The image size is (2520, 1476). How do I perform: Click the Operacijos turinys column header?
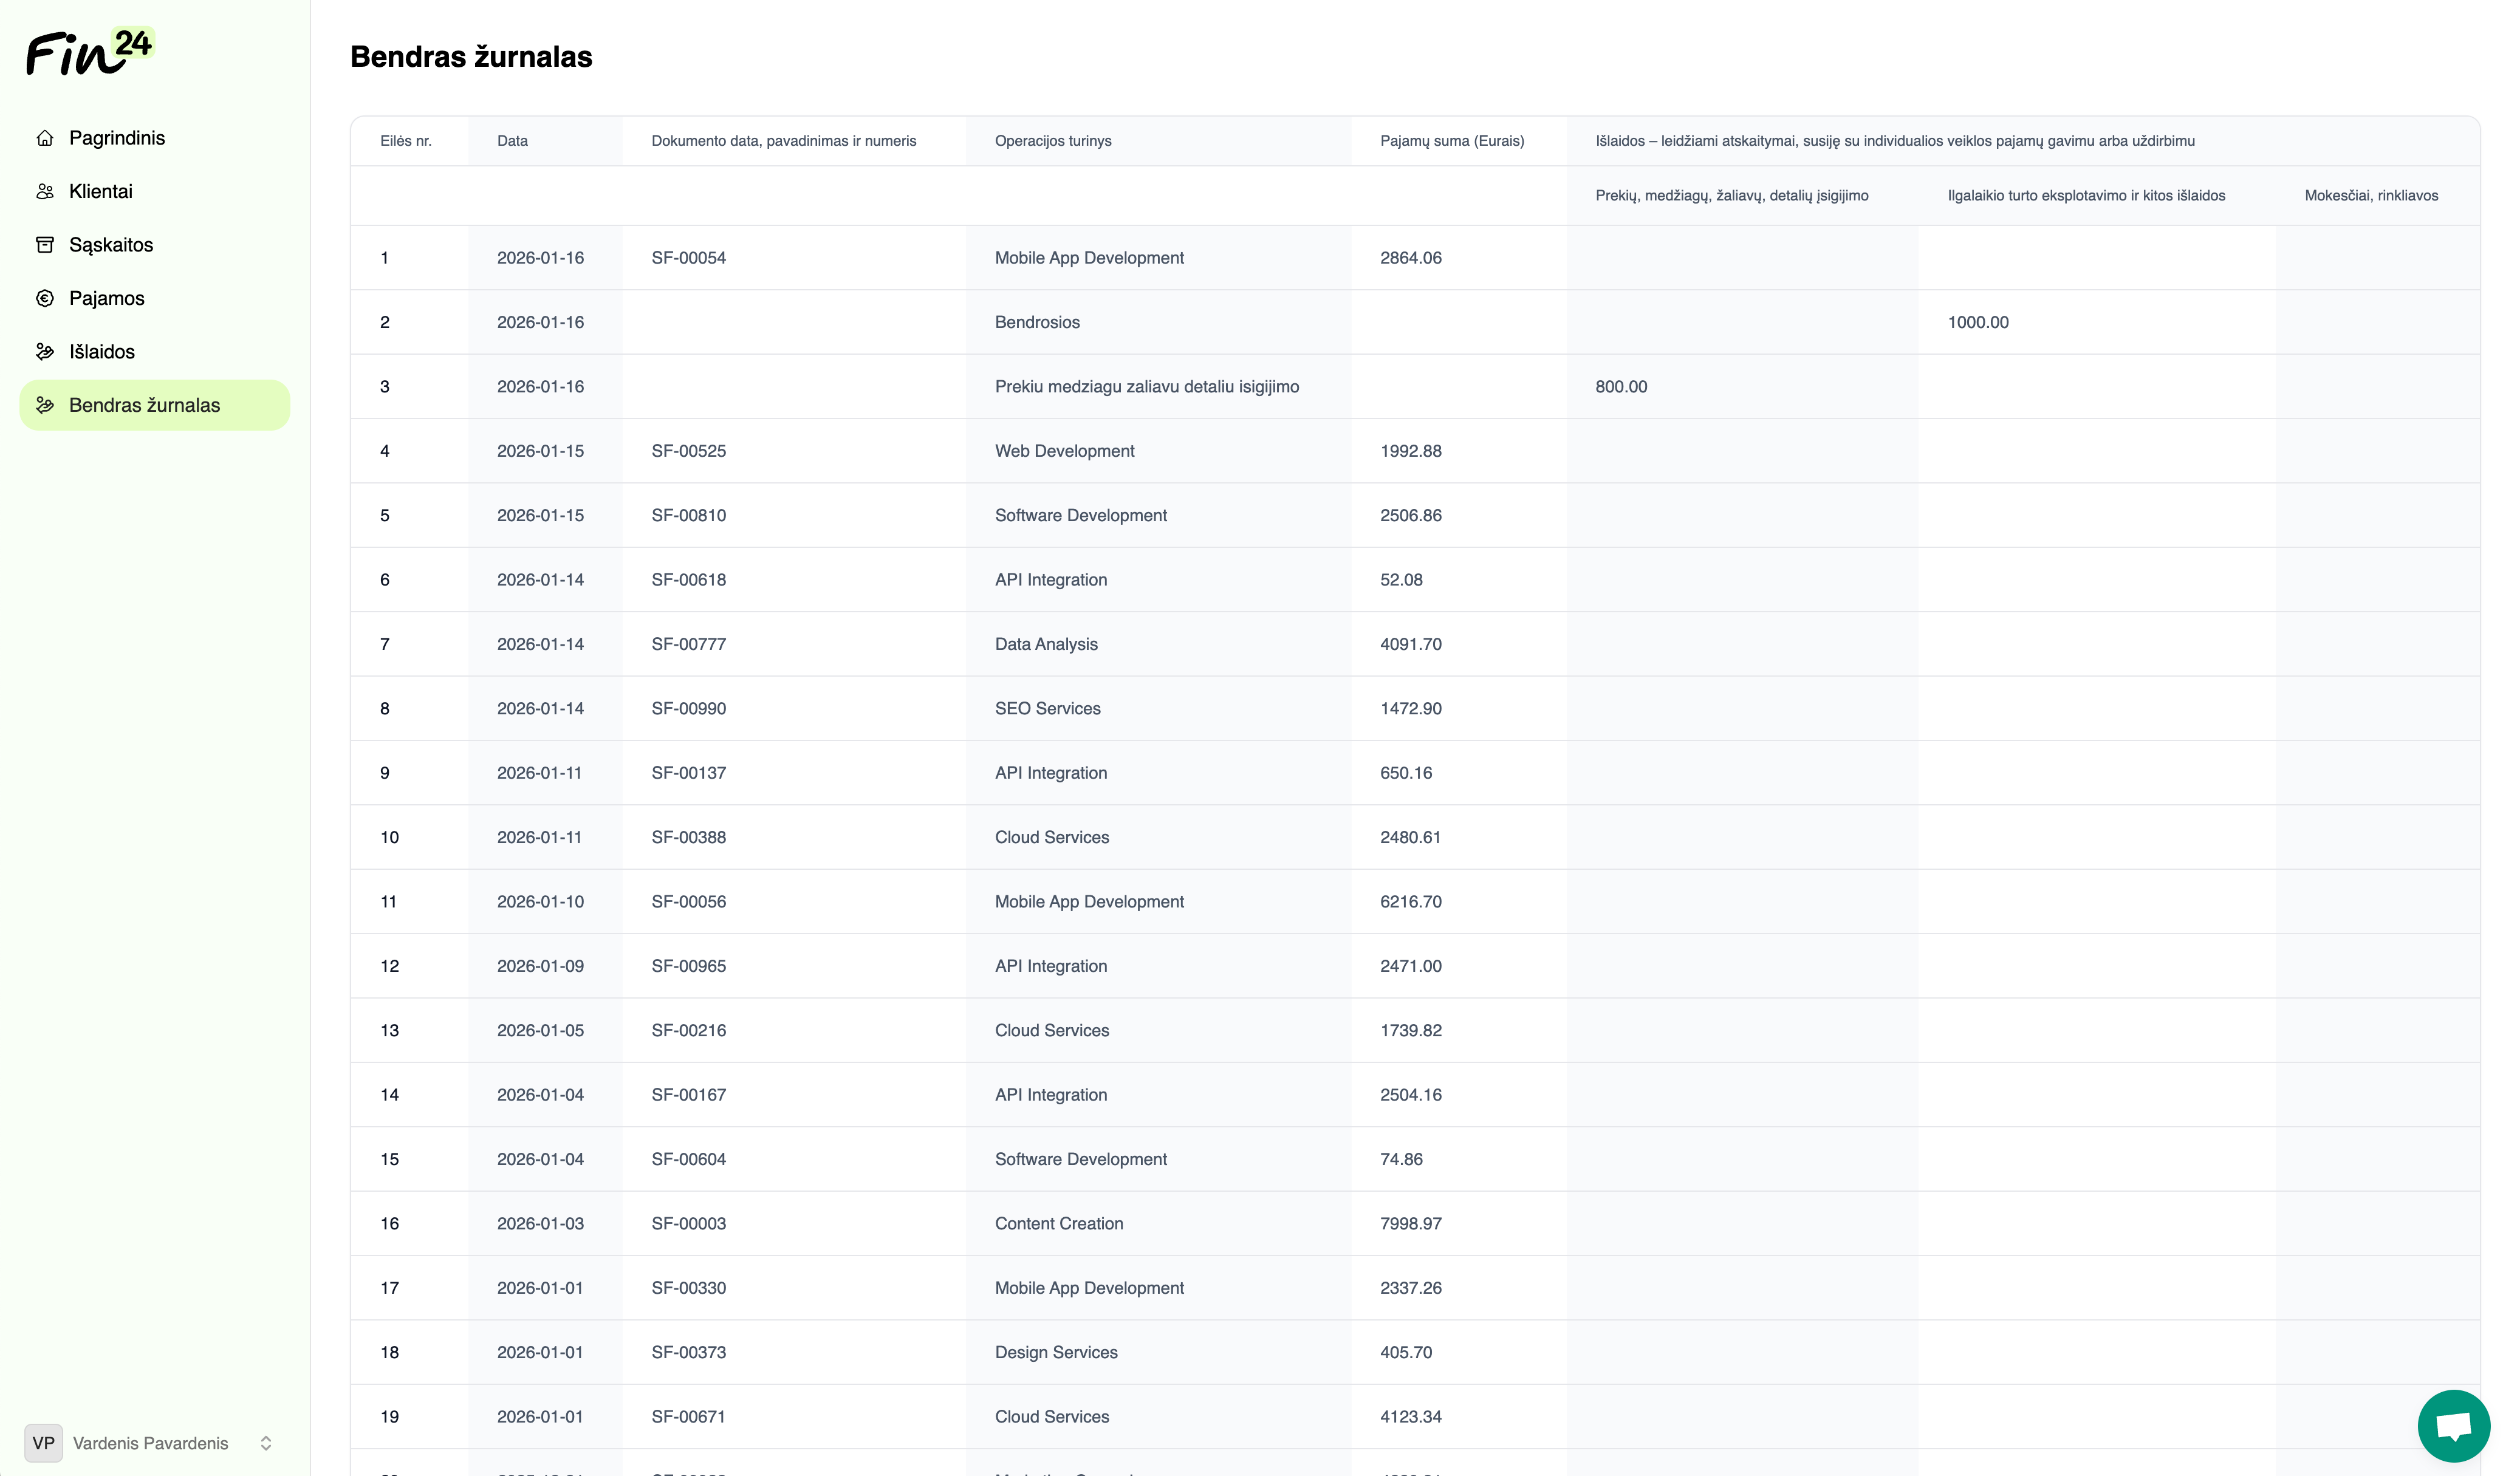point(1053,141)
